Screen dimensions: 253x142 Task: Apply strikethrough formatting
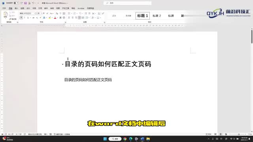click(33, 18)
